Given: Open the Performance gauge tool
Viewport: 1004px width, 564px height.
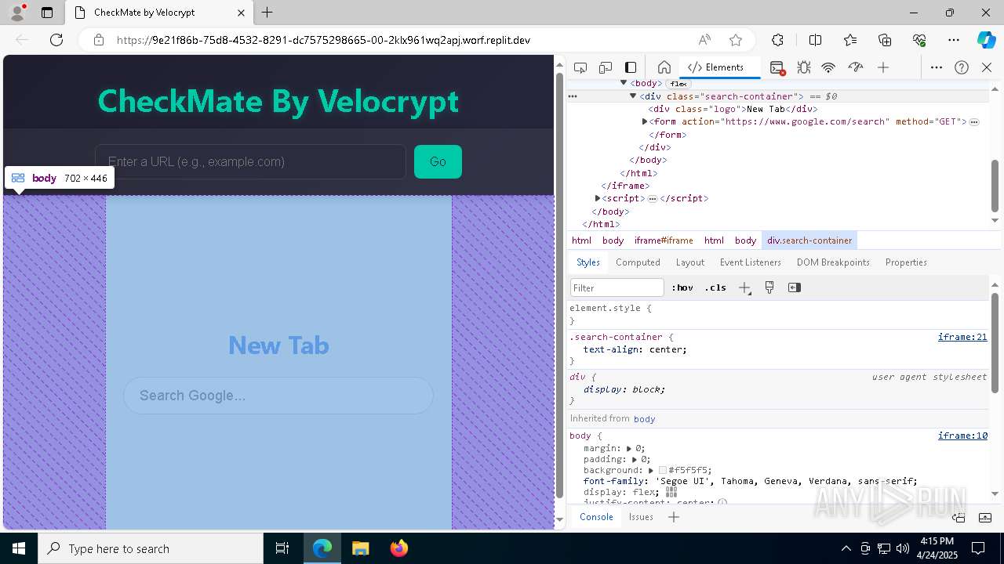Looking at the screenshot, I should [856, 67].
